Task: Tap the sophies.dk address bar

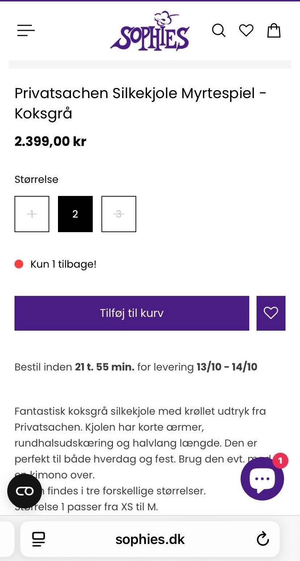Action: tap(150, 539)
